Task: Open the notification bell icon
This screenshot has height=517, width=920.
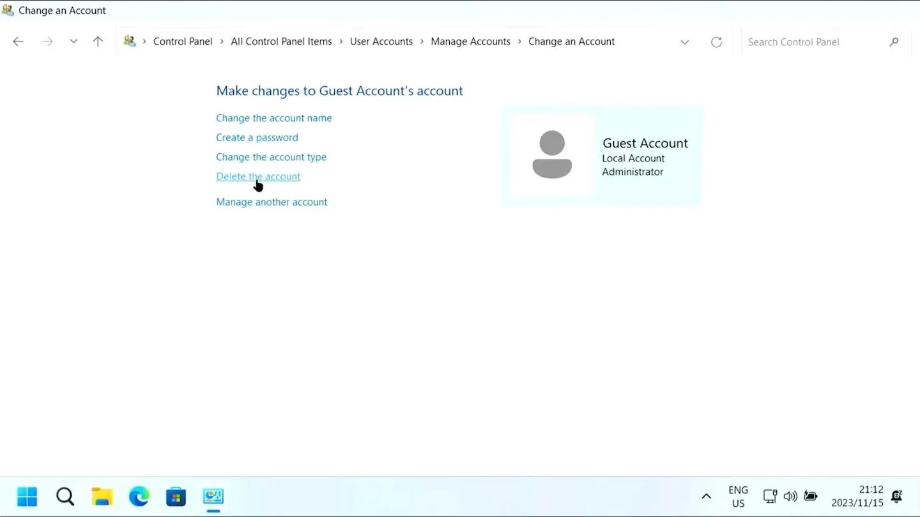Action: [x=896, y=496]
